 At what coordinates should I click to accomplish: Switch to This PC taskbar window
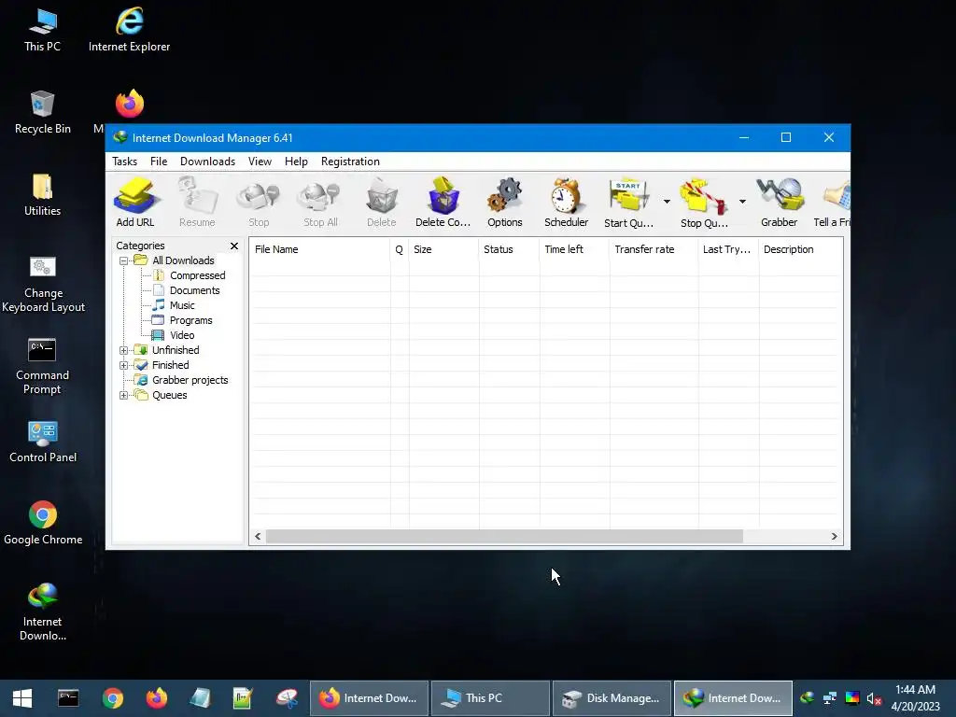pos(490,698)
